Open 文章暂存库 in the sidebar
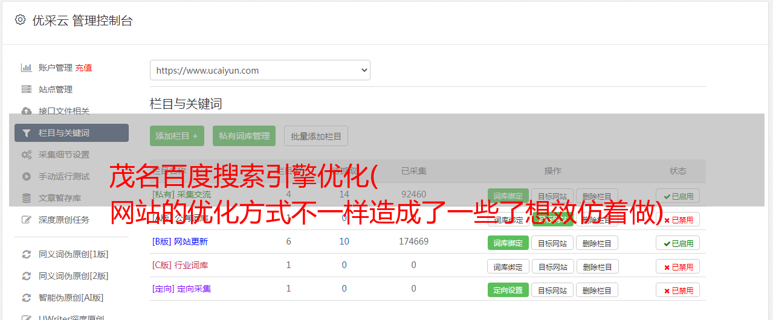This screenshot has height=320, width=773. [60, 198]
